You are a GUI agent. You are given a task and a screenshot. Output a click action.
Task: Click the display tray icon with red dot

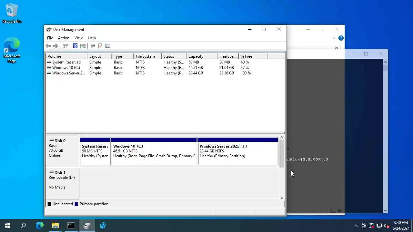(x=371, y=226)
